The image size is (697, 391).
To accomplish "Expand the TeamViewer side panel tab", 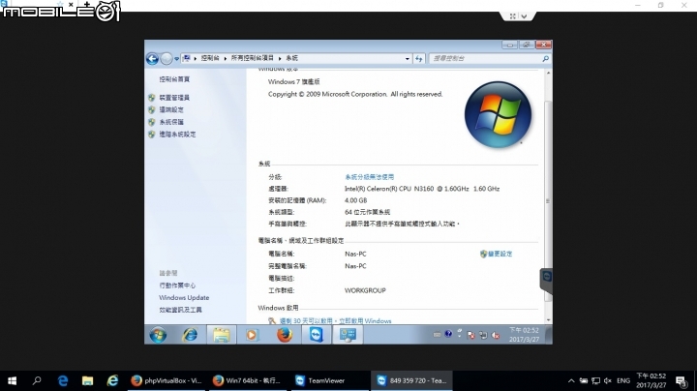I will click(x=546, y=280).
